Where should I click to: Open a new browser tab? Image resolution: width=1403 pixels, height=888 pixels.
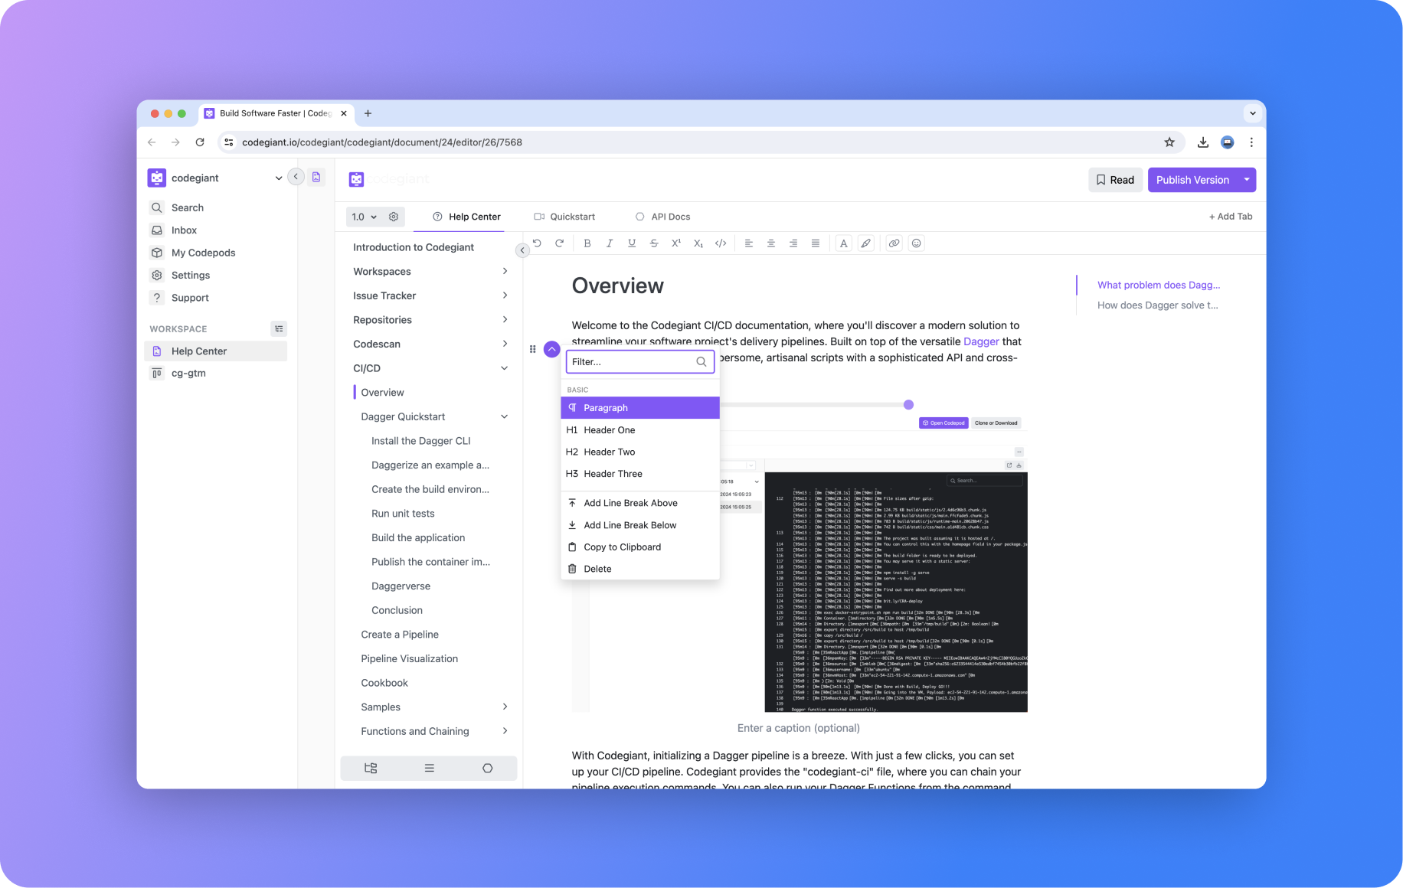pyautogui.click(x=368, y=113)
